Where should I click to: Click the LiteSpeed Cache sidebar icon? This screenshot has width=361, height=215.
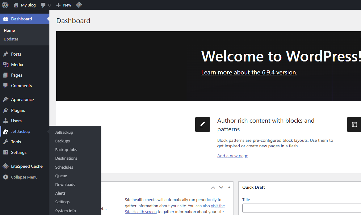pos(6,166)
